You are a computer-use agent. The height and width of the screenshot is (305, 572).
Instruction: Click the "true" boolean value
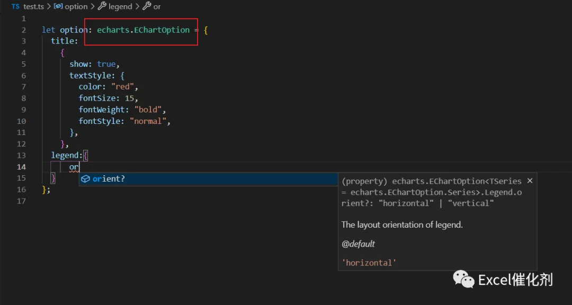[x=106, y=64]
